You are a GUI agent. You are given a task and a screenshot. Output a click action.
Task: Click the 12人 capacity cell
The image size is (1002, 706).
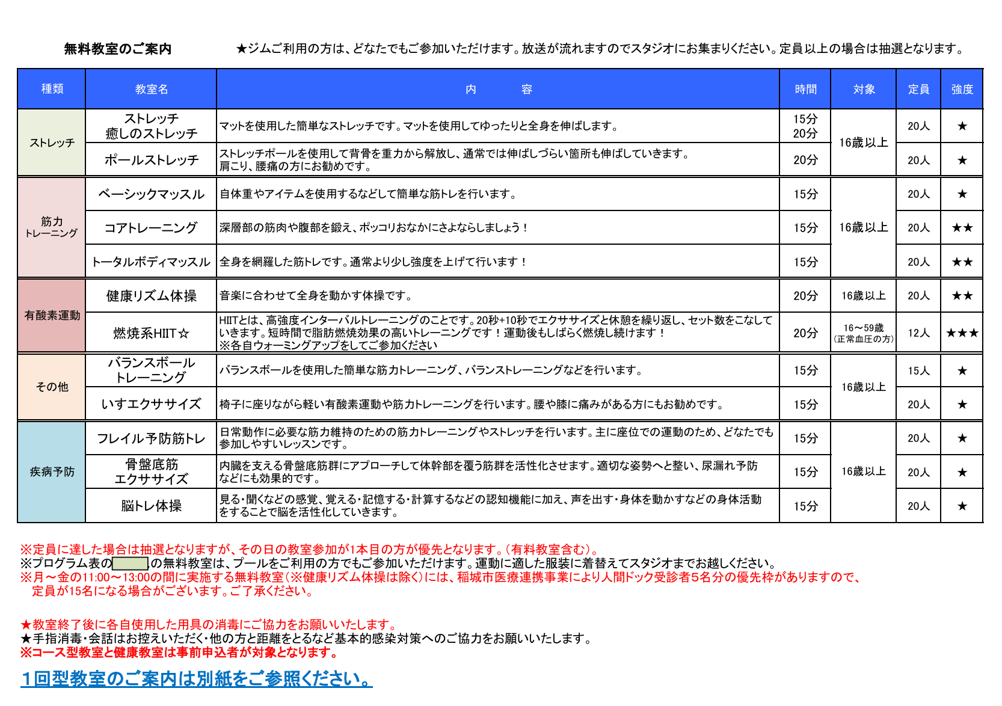tap(918, 333)
